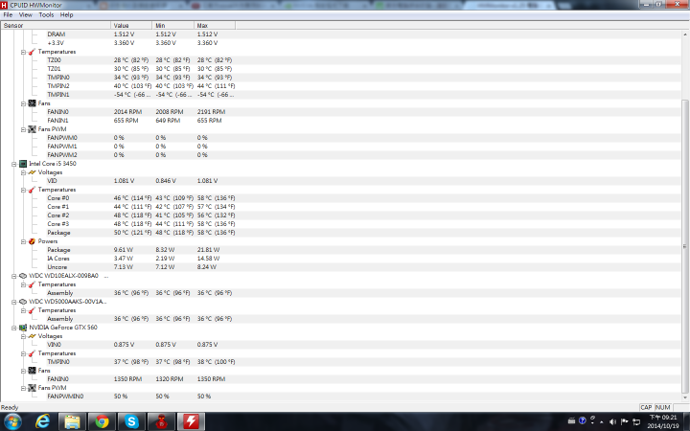Open Google Chrome from the taskbar
Image resolution: width=690 pixels, height=431 pixels.
[102, 422]
